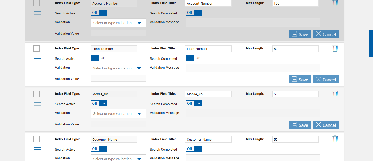Image resolution: width=373 pixels, height=161 pixels.
Task: Cancel changes to the Mobile_No field
Action: coord(325,125)
